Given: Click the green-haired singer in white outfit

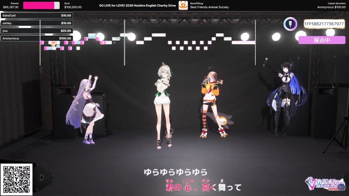Looking at the screenshot, I should tap(163, 104).
